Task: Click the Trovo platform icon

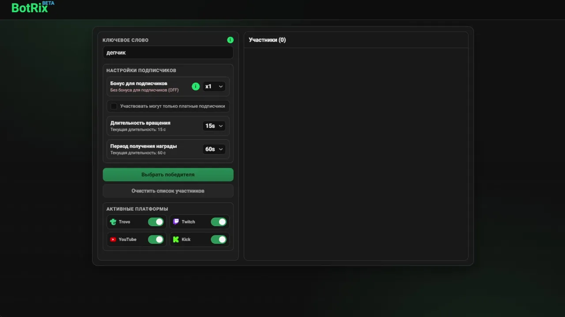Action: [113, 222]
